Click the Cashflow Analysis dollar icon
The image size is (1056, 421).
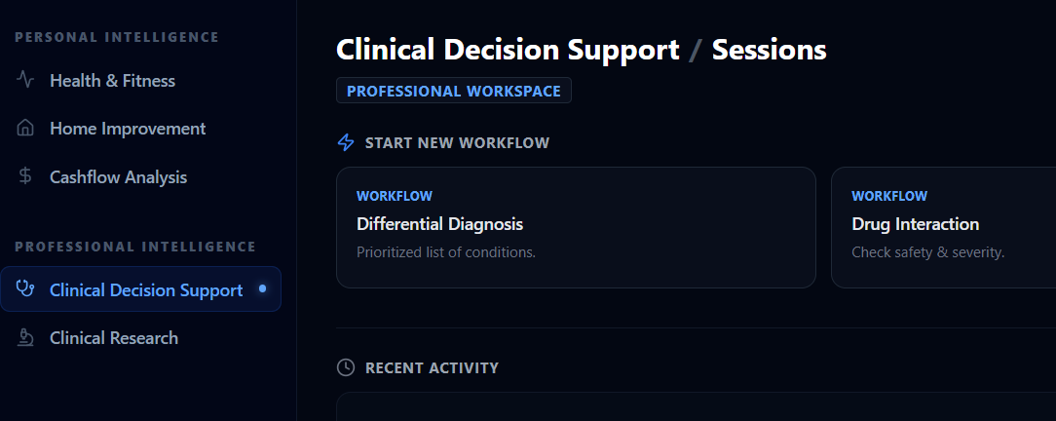[x=26, y=176]
